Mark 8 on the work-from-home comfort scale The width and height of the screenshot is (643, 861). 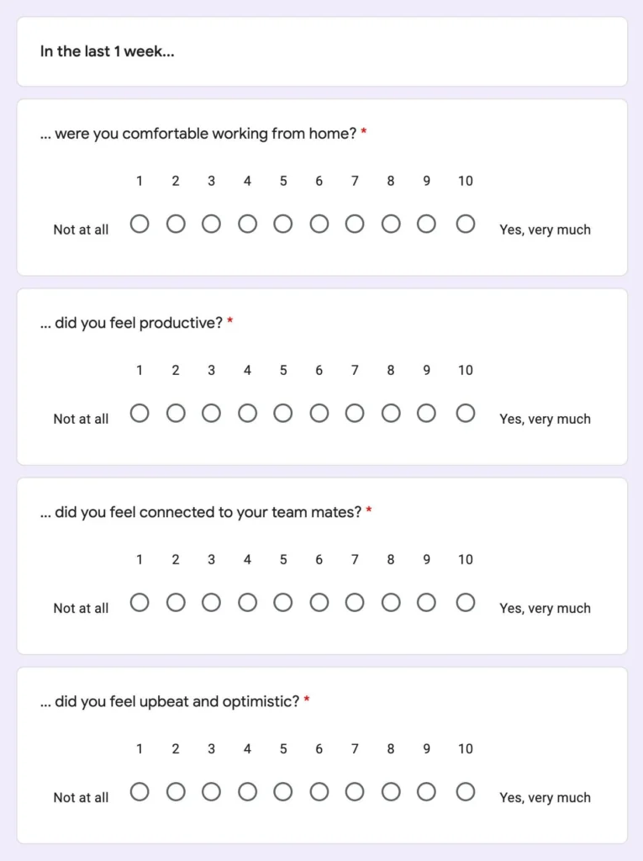click(x=391, y=224)
